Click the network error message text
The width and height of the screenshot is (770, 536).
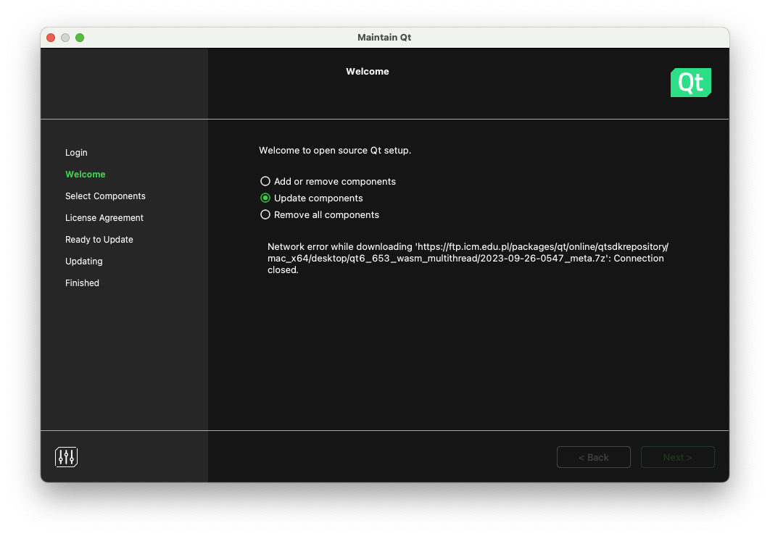(x=468, y=259)
